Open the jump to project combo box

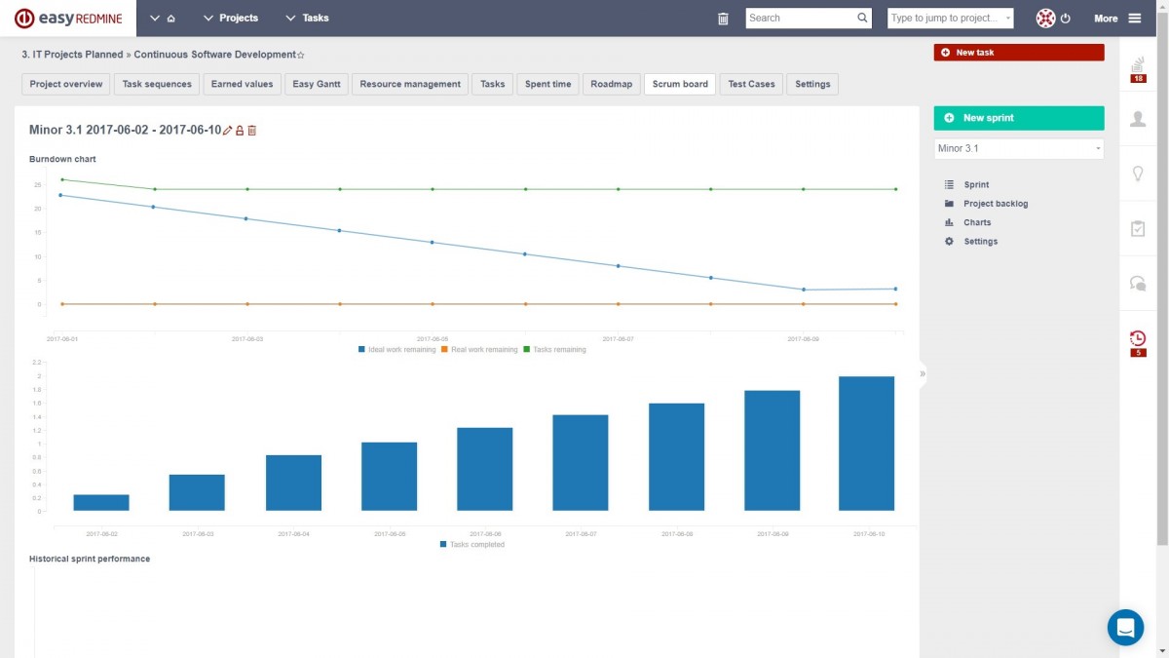[x=951, y=19]
